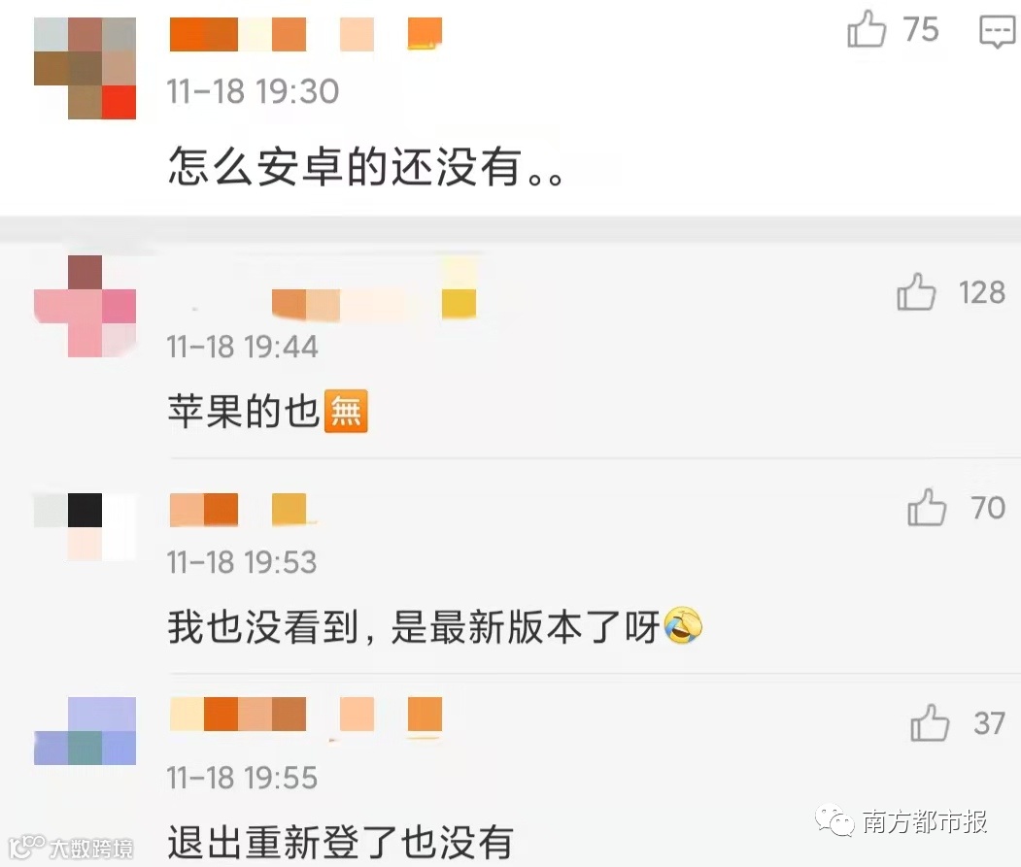Image resolution: width=1021 pixels, height=867 pixels.
Task: Select the comment 怎么安卓的还没有
Action: [x=365, y=167]
